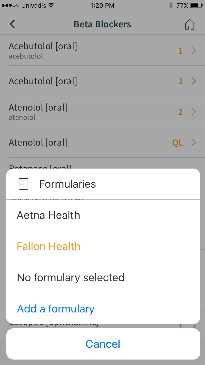Open chevron for Atenolol QL row

coord(194,143)
